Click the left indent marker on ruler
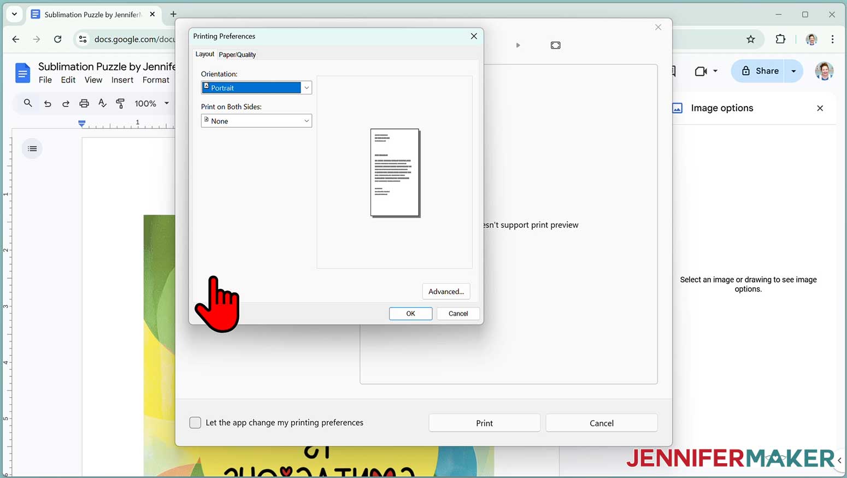The height and width of the screenshot is (478, 847). click(82, 124)
